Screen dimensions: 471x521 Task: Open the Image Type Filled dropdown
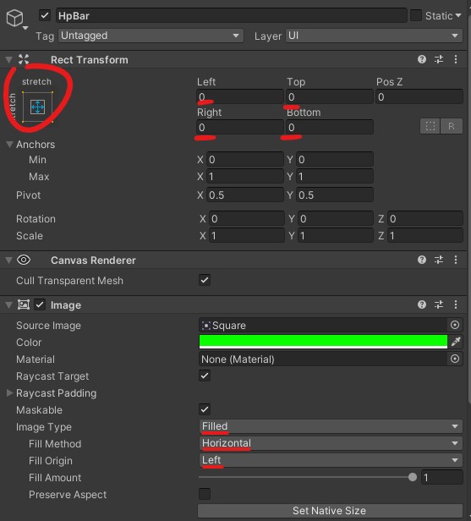coord(331,426)
